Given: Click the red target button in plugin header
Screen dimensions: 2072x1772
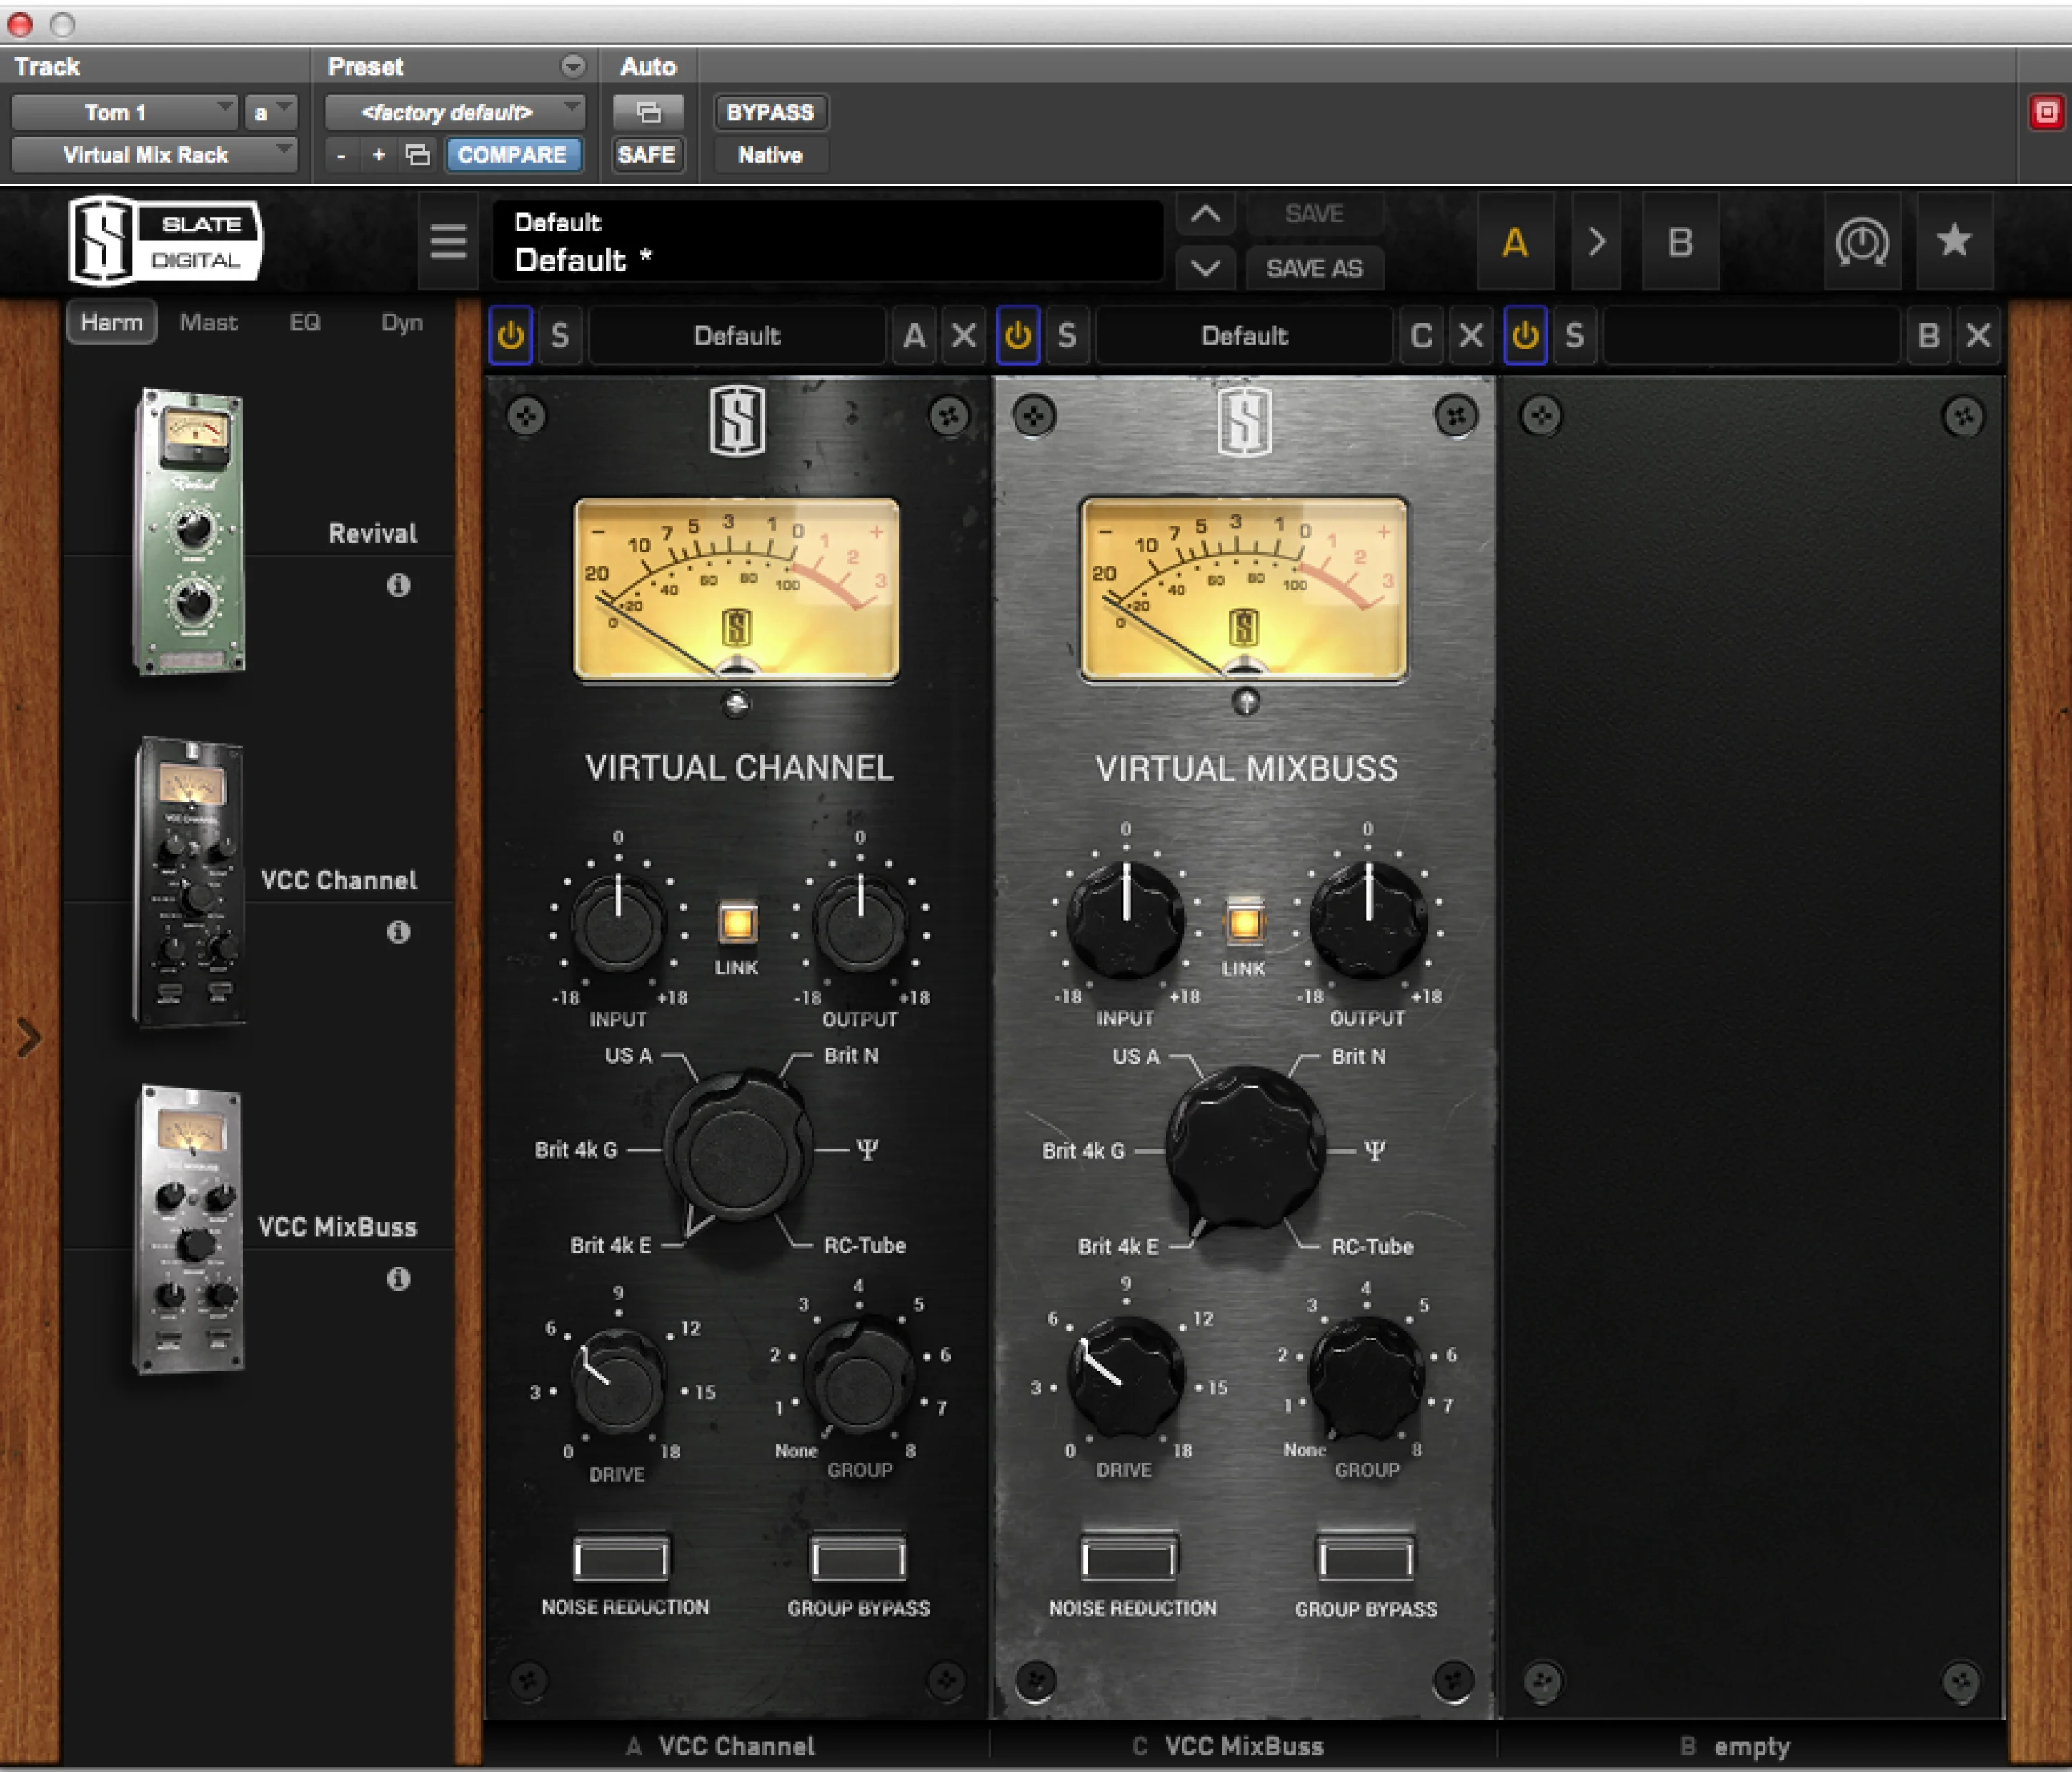Looking at the screenshot, I should click(x=2046, y=112).
